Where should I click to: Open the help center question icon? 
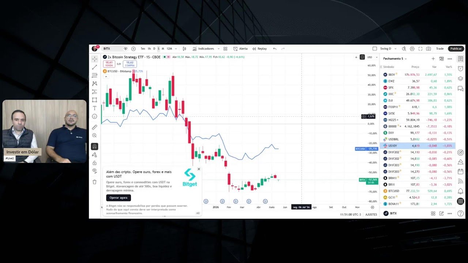[460, 213]
